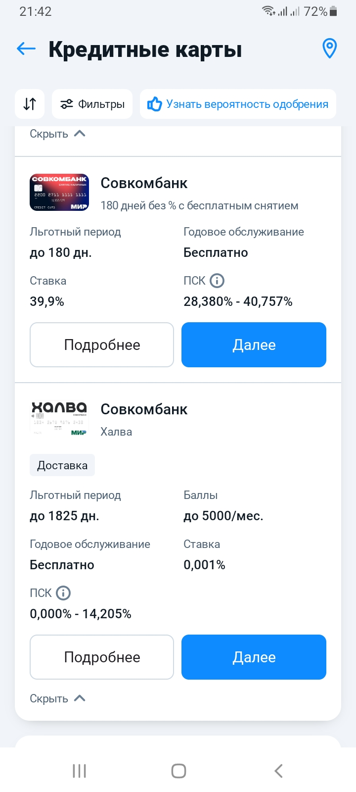This screenshot has width=356, height=792.
Task: Tap the red Совкомбанк card image
Action: click(x=59, y=193)
